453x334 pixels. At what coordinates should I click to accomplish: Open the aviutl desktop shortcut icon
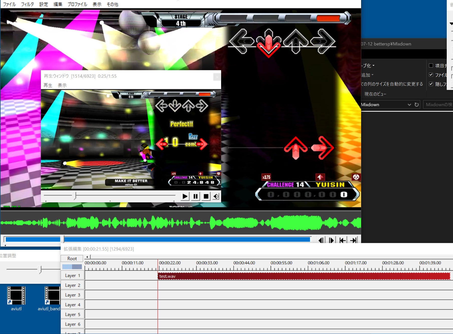16,299
